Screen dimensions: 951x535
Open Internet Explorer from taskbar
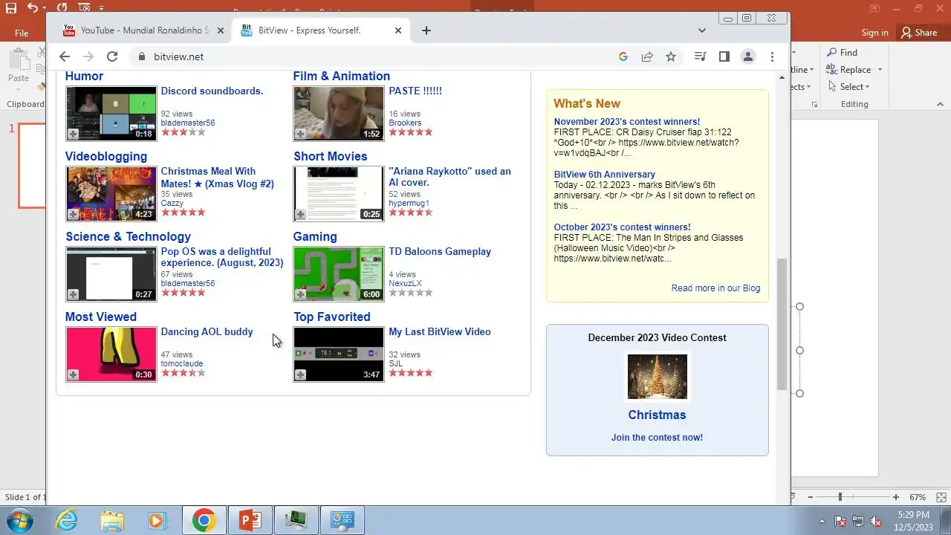[67, 520]
